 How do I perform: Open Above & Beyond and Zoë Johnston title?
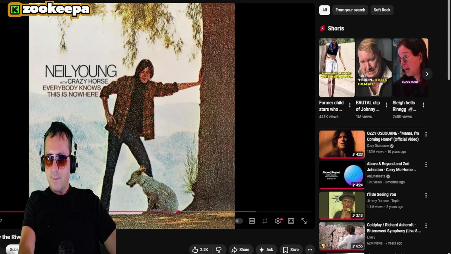[391, 167]
